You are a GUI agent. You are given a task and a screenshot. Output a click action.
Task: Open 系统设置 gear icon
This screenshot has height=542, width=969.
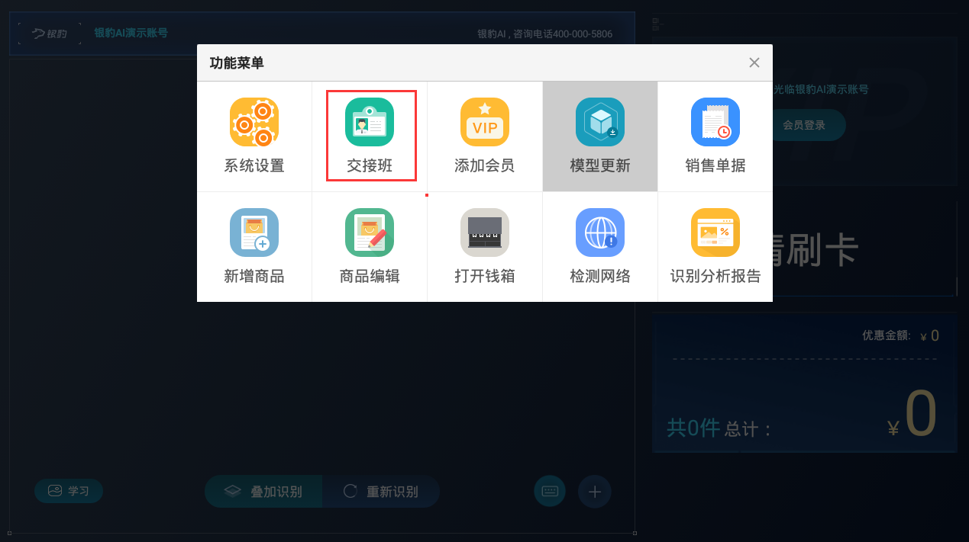coord(254,122)
